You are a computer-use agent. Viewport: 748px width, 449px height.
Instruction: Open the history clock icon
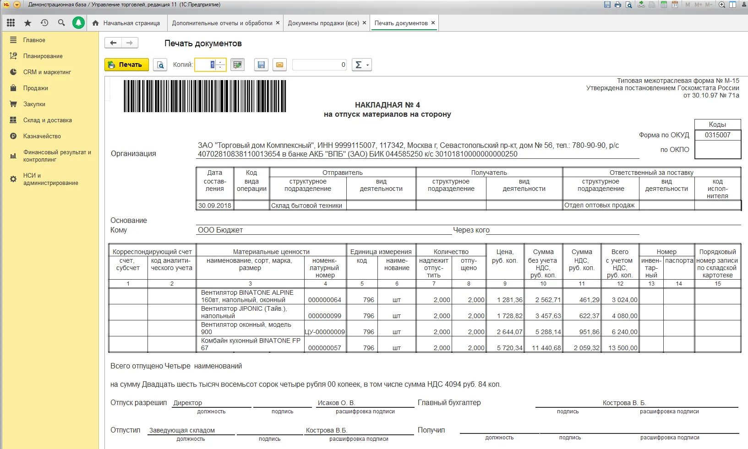44,23
